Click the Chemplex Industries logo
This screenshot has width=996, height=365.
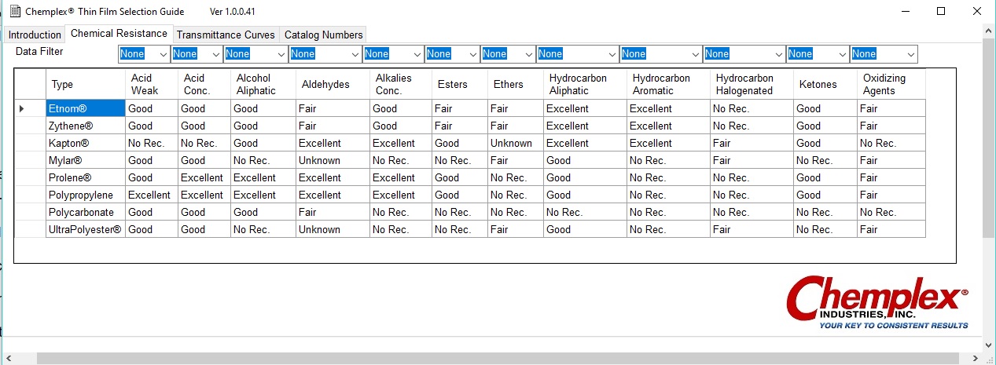[x=877, y=302]
